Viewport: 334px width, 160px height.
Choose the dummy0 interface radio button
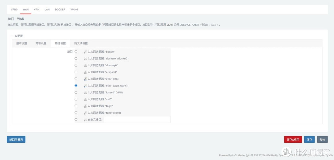pyautogui.click(x=76, y=65)
